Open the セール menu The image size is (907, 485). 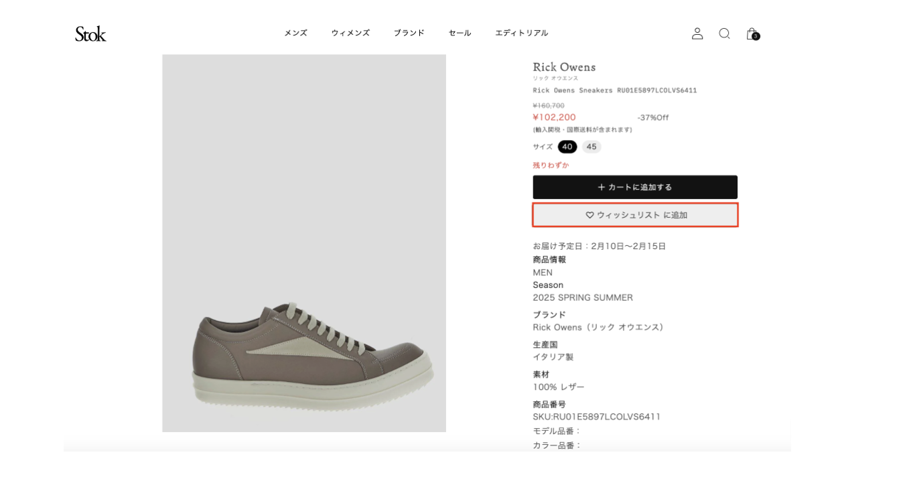460,33
